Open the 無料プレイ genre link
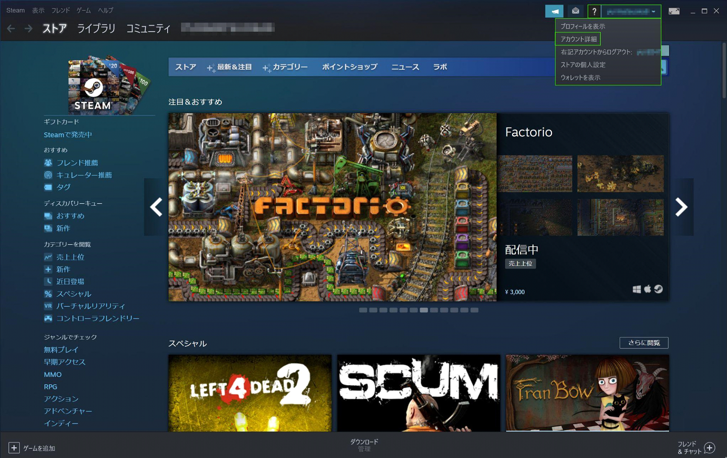This screenshot has height=458, width=727. [x=61, y=350]
